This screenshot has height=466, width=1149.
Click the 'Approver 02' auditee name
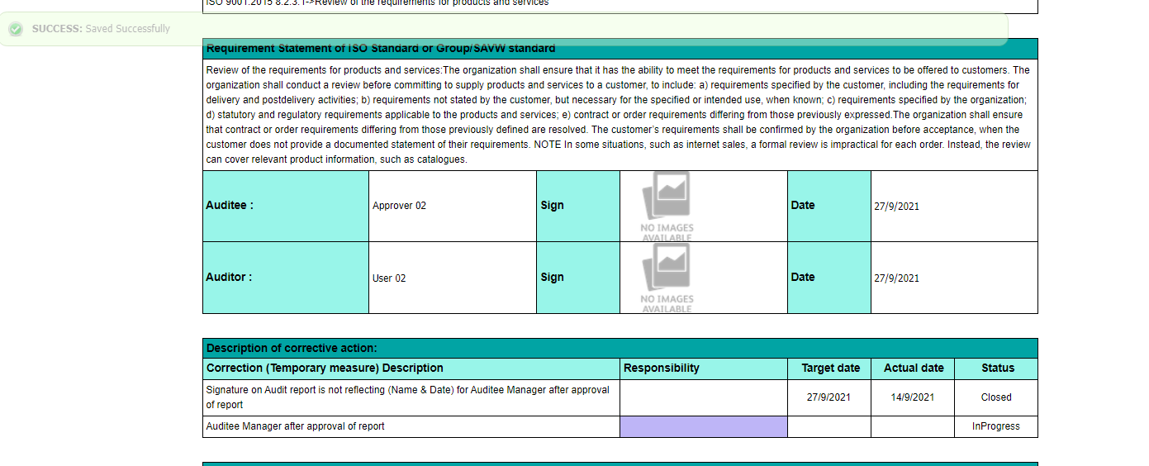pyautogui.click(x=399, y=206)
